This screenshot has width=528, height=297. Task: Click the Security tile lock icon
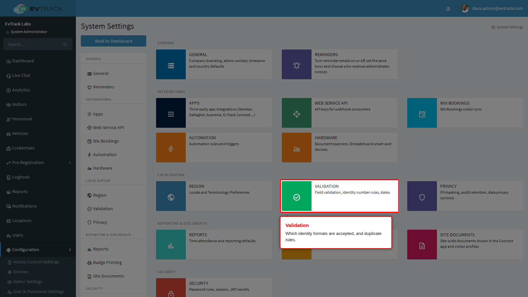171,288
